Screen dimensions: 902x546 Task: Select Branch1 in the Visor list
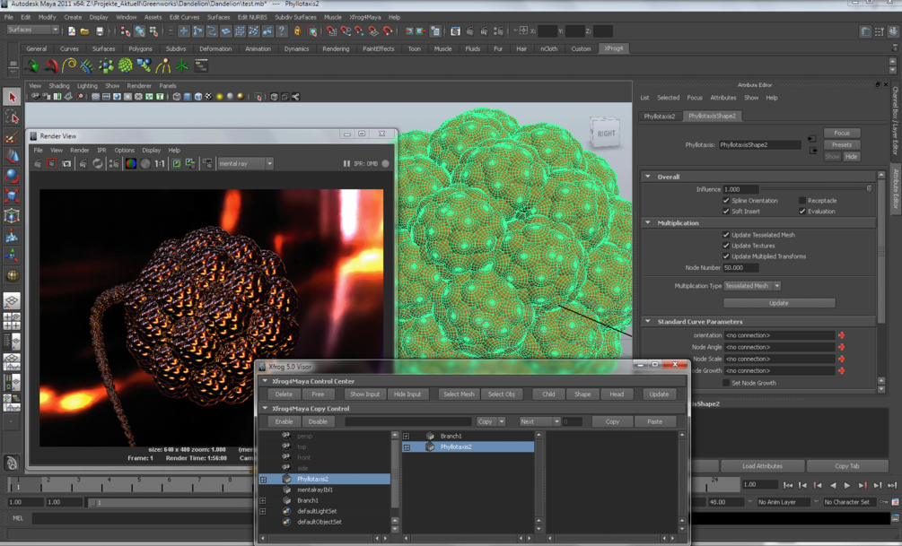pyautogui.click(x=308, y=500)
